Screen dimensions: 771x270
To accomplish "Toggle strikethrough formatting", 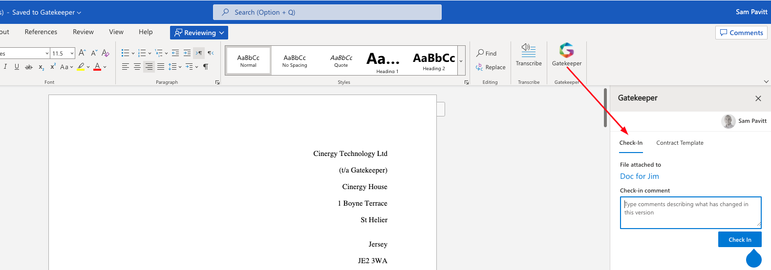I will coord(29,67).
